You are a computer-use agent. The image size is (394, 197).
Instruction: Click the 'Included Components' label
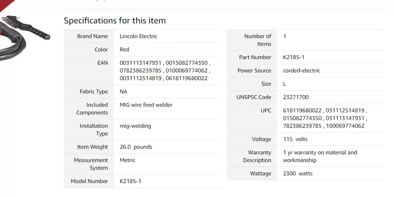[92, 109]
